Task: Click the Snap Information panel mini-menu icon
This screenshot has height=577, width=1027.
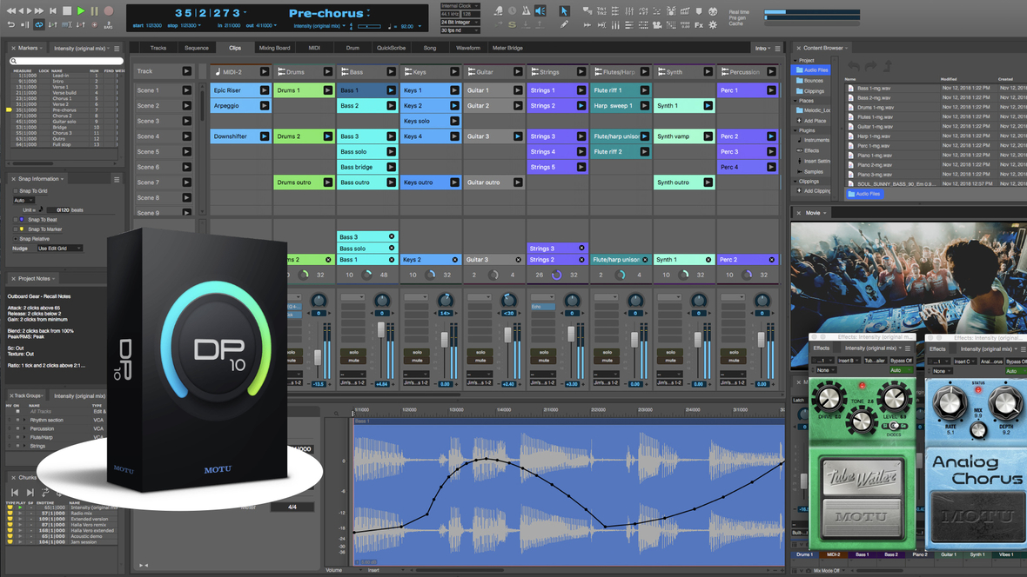Action: point(117,179)
